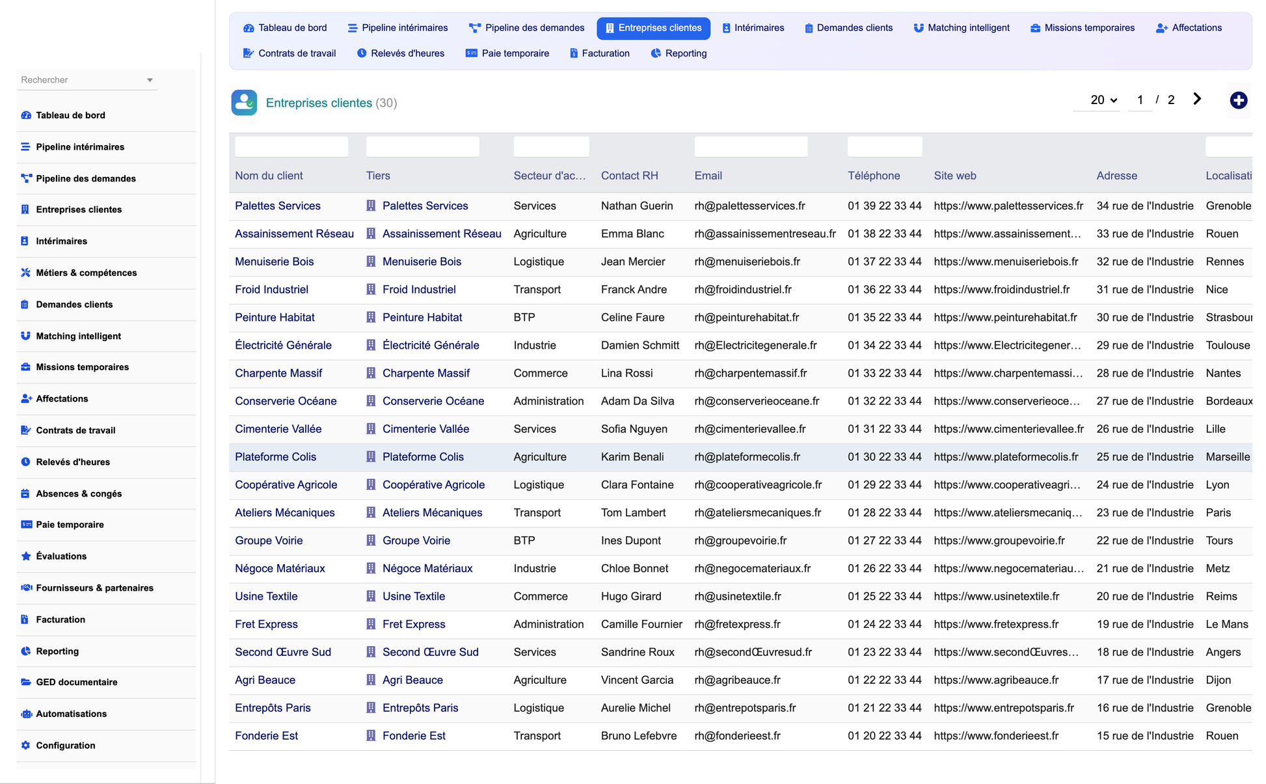Open the Facturation top tab

coord(600,53)
